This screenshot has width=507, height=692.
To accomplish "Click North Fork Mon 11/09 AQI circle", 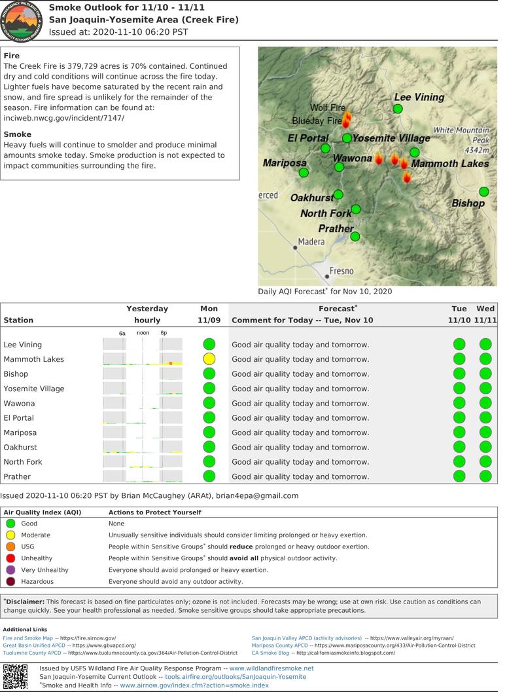I will click(x=209, y=461).
